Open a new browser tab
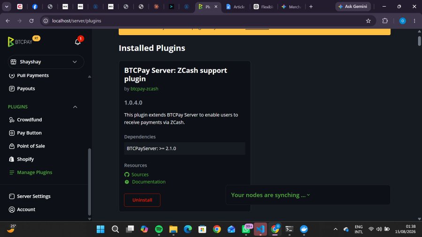 (x=311, y=7)
